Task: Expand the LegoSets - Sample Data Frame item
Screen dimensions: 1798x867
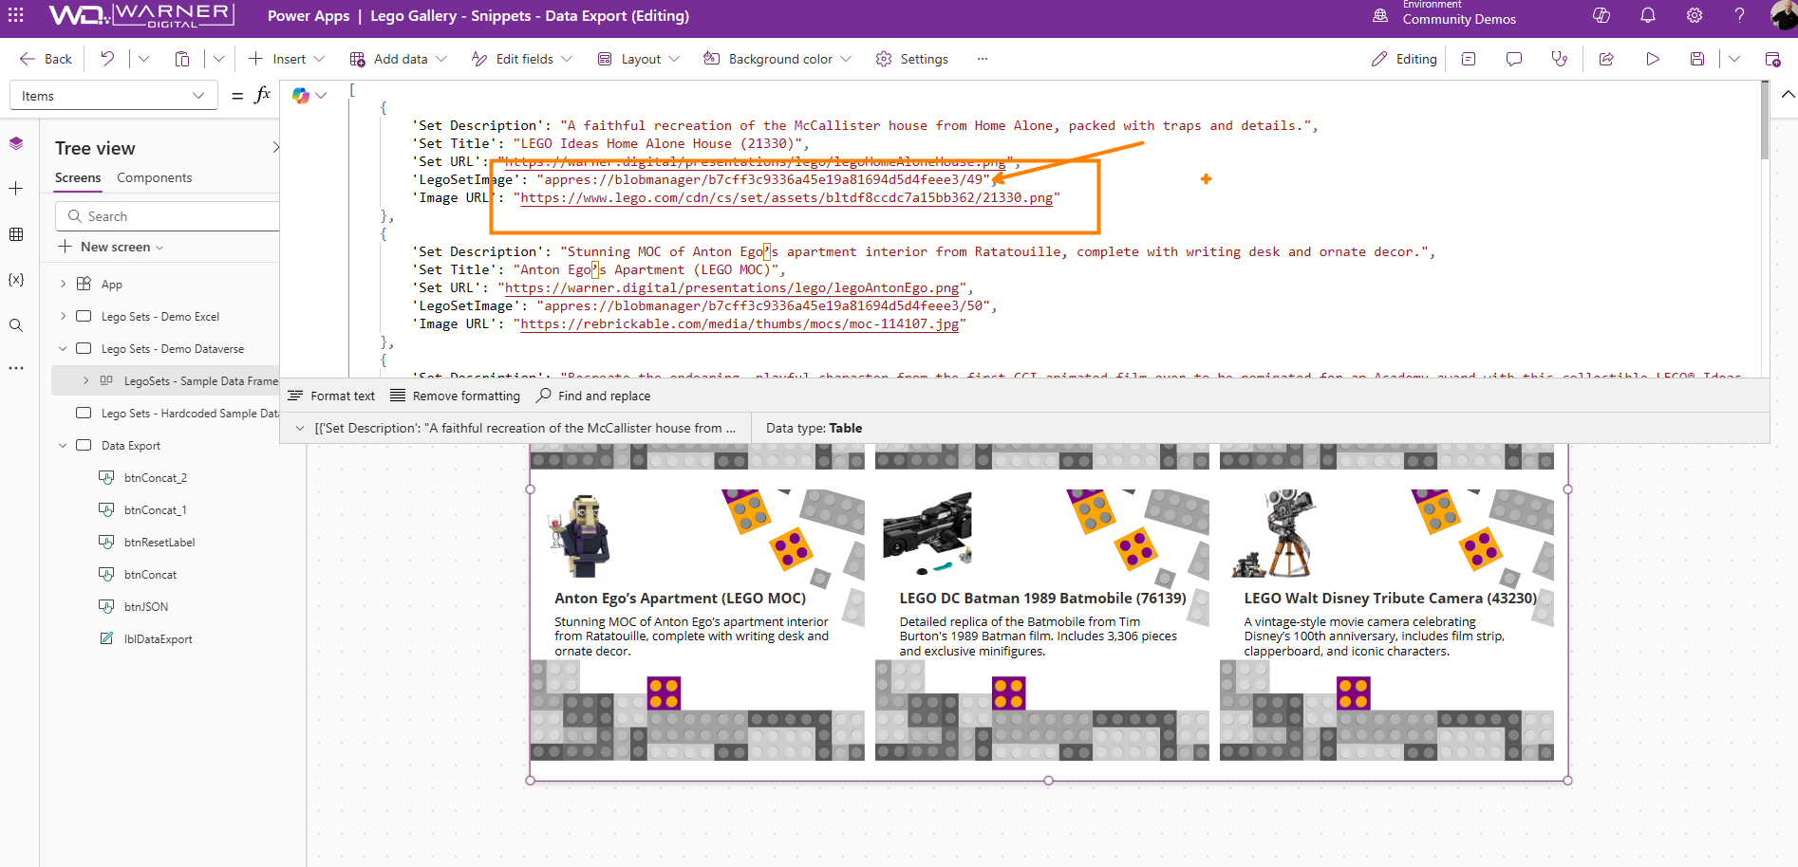Action: (x=85, y=380)
